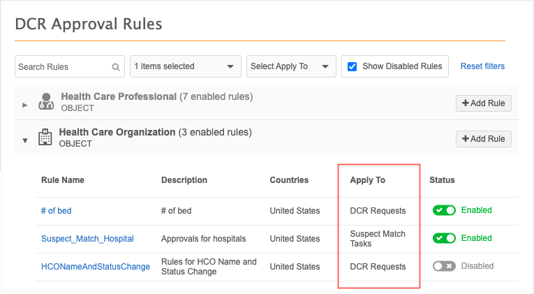Expand the Health Care Professional section

25,105
